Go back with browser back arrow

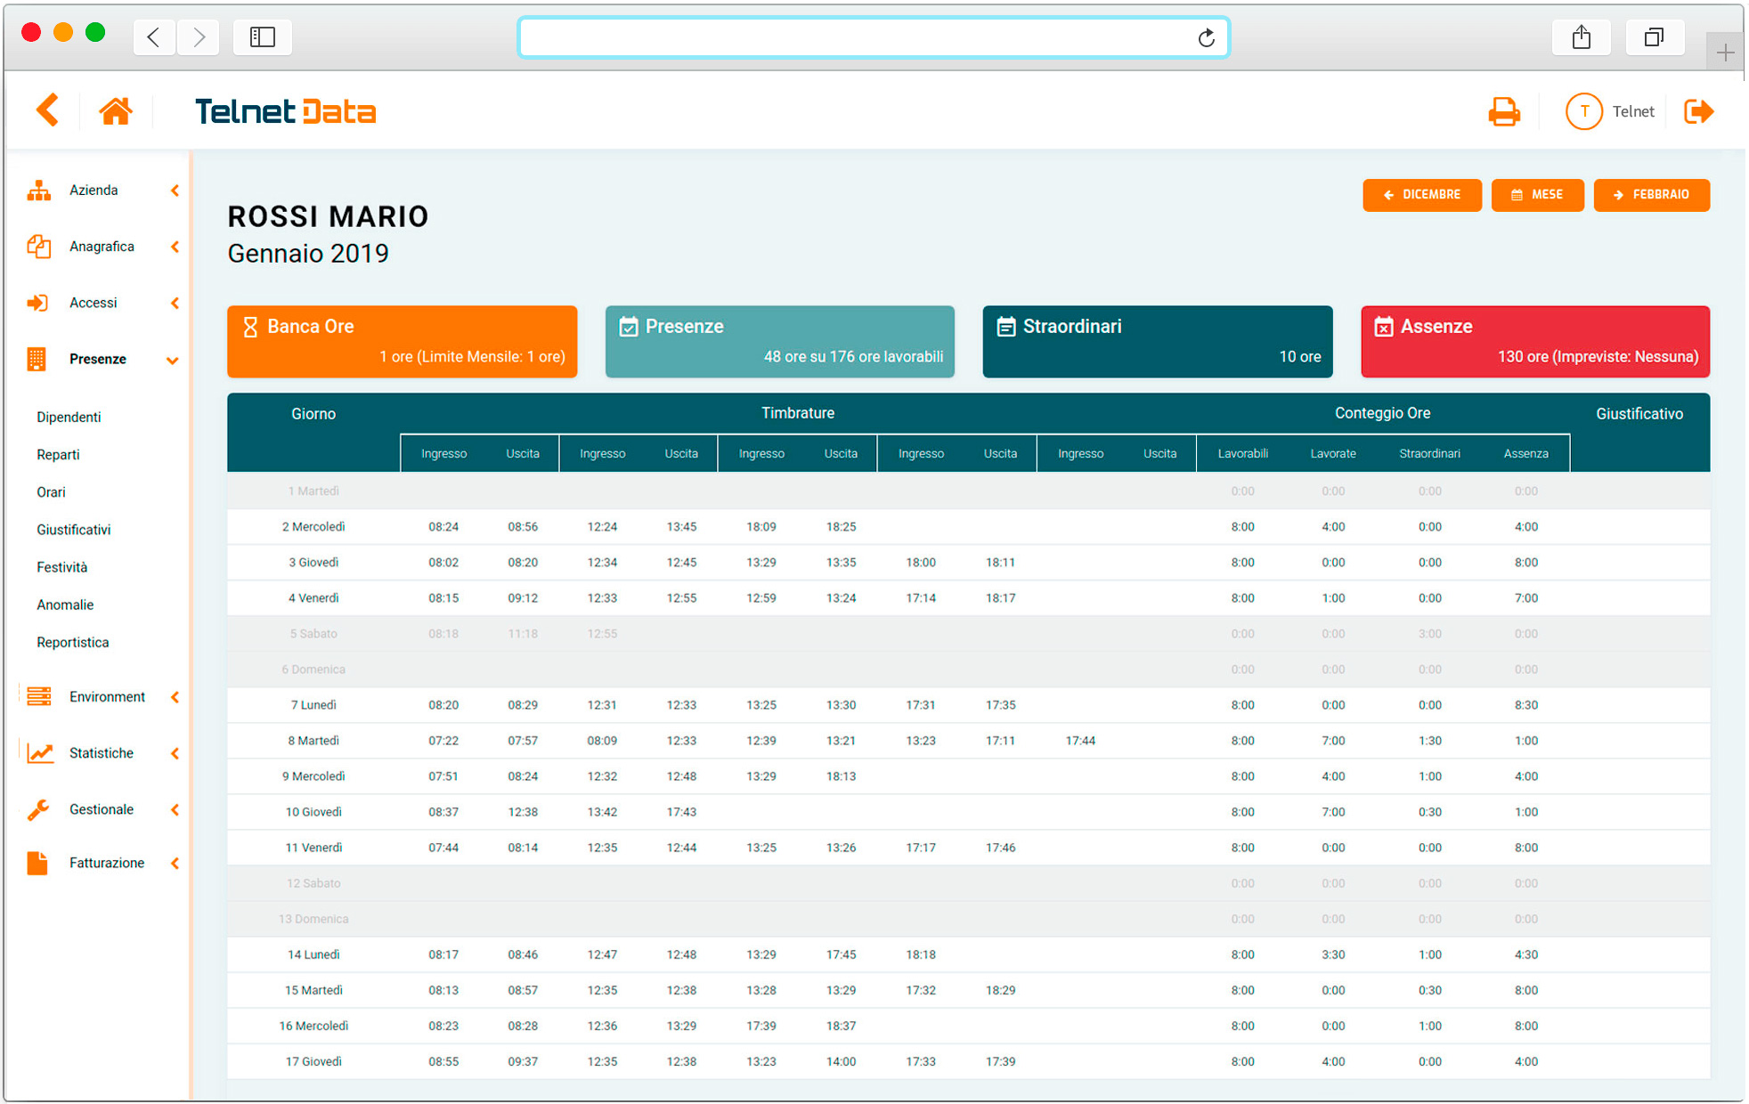[154, 37]
